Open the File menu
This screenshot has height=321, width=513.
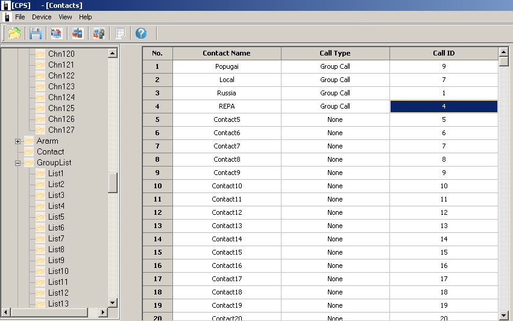(x=20, y=17)
